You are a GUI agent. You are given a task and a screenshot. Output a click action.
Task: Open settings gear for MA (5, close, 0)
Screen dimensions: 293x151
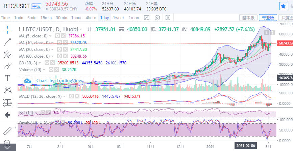57,36
